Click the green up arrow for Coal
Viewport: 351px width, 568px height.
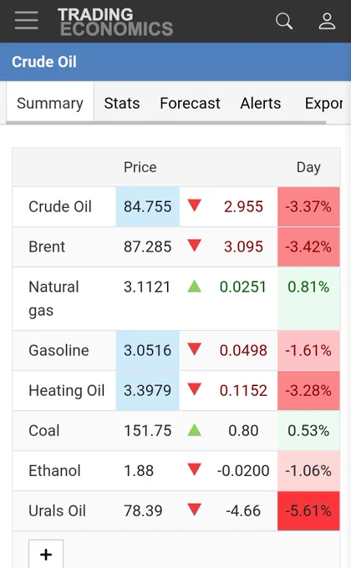tap(195, 430)
